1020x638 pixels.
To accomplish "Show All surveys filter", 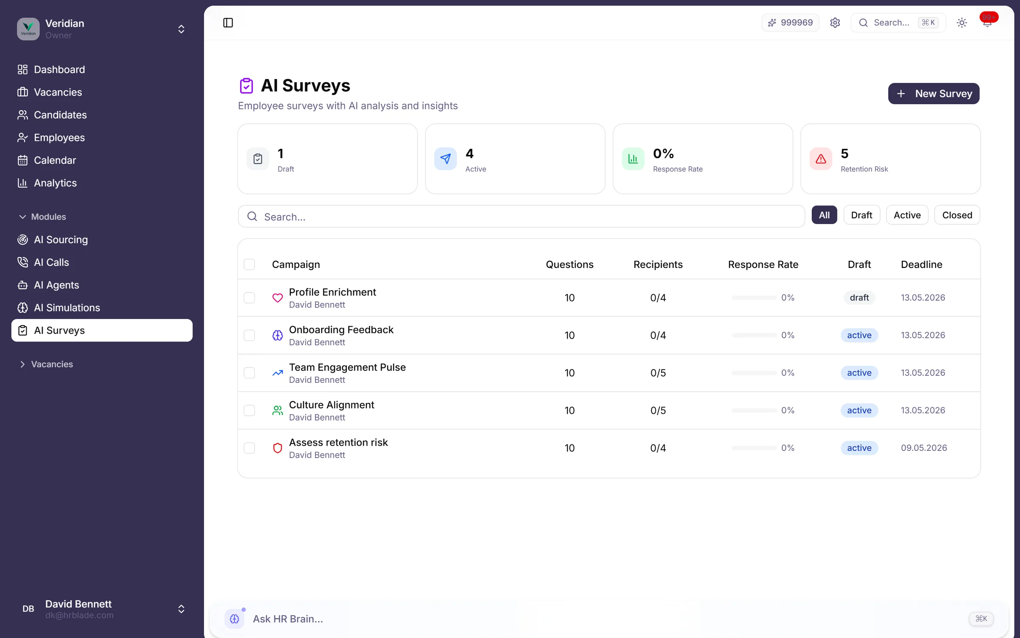I will click(824, 215).
